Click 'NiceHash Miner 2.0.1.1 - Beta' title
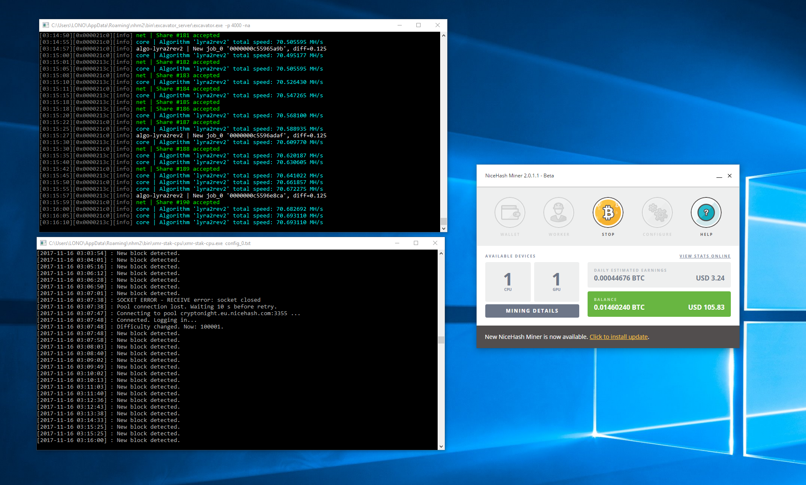This screenshot has width=806, height=485. pyautogui.click(x=520, y=176)
